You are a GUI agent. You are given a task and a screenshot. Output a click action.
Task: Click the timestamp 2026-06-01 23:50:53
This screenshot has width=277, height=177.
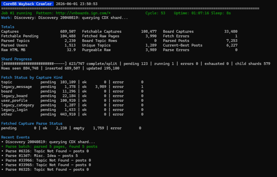pos(77,4)
